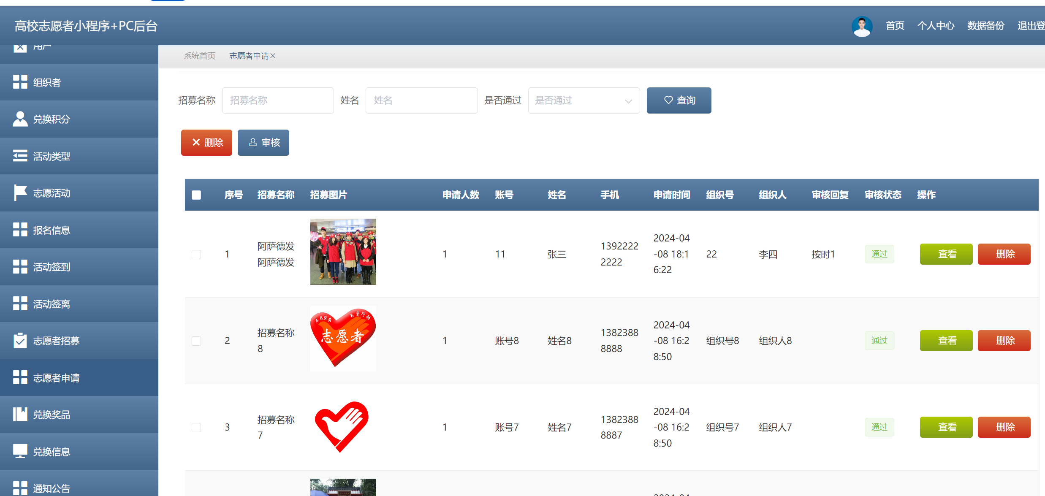The image size is (1045, 496).
Task: Open 组织者 sidebar menu
Action: point(79,82)
